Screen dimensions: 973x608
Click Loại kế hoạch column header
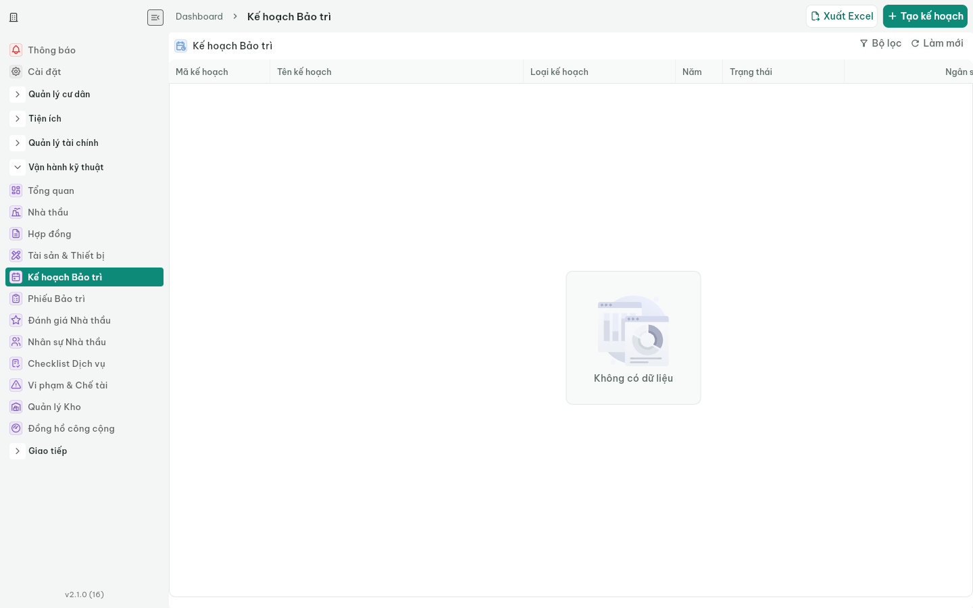pos(599,72)
